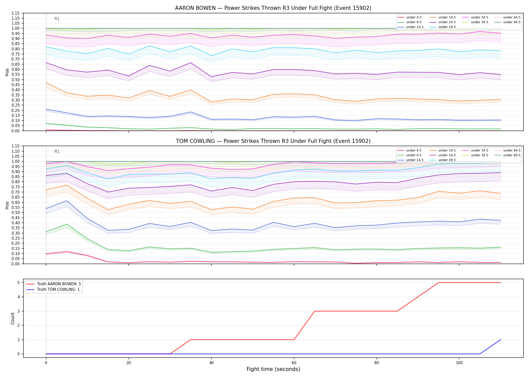Click the x-axis tick label 40
529x378 pixels.
point(211,363)
